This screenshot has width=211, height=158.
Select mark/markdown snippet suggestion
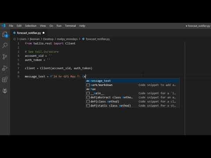(x=132, y=85)
